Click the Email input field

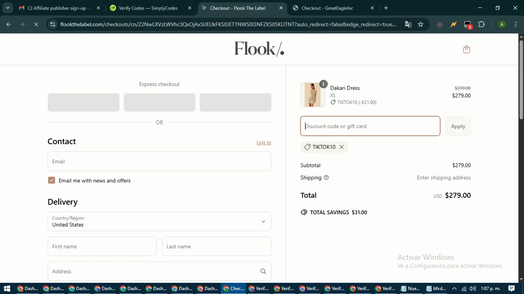click(x=159, y=161)
